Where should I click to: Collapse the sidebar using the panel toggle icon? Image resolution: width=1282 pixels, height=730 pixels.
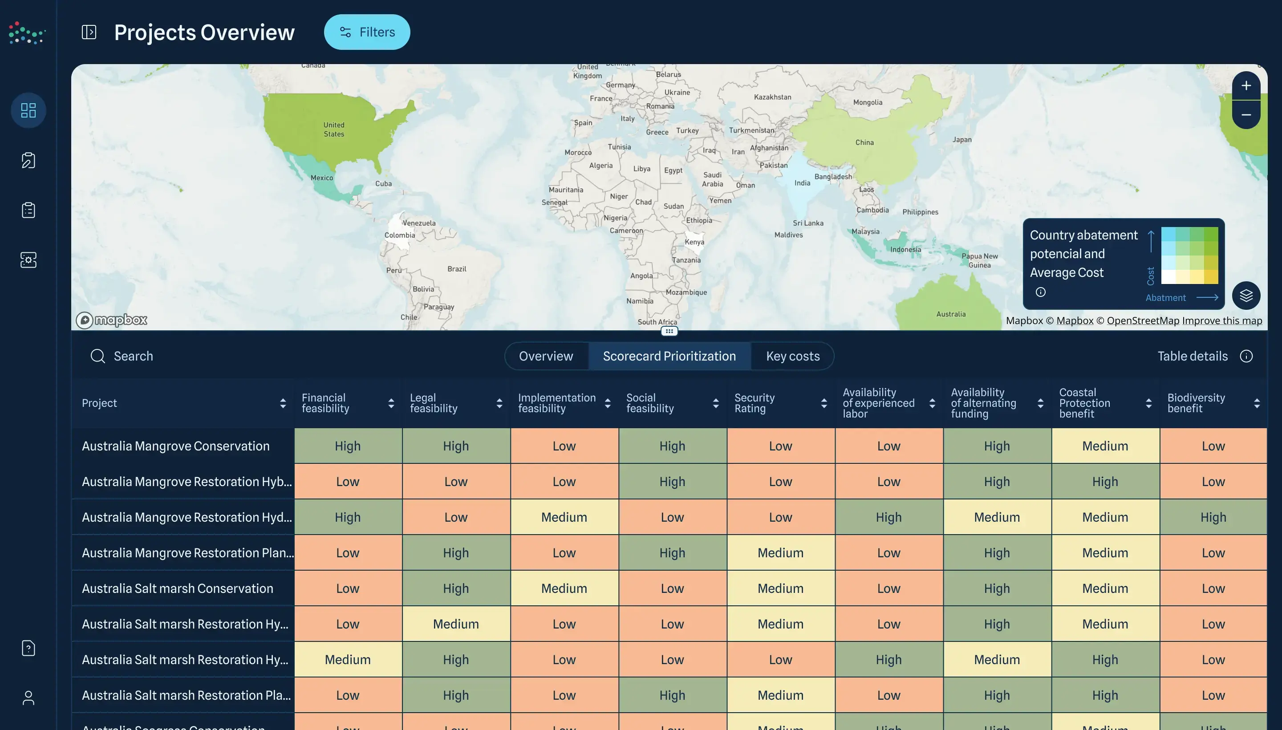click(88, 32)
